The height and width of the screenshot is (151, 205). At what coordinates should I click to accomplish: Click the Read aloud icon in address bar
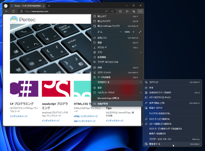pos(106,11)
